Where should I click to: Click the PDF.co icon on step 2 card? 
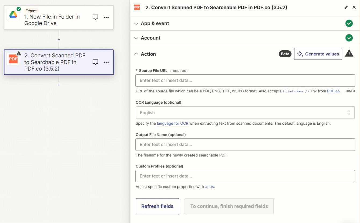tap(13, 59)
